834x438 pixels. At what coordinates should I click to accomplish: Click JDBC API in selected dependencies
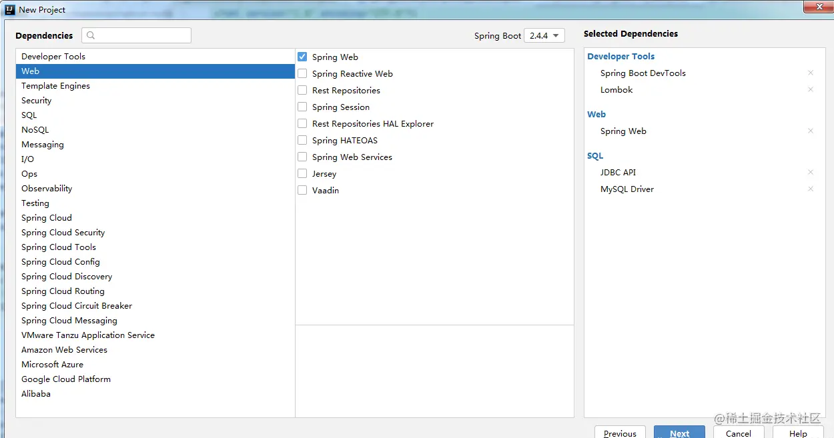click(x=618, y=173)
